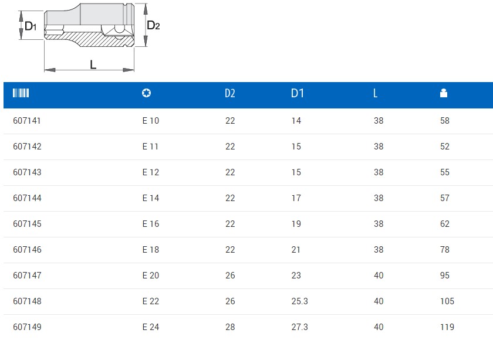Screen dimensions: 493x340
Task: Select product code 607145
Action: (27, 224)
